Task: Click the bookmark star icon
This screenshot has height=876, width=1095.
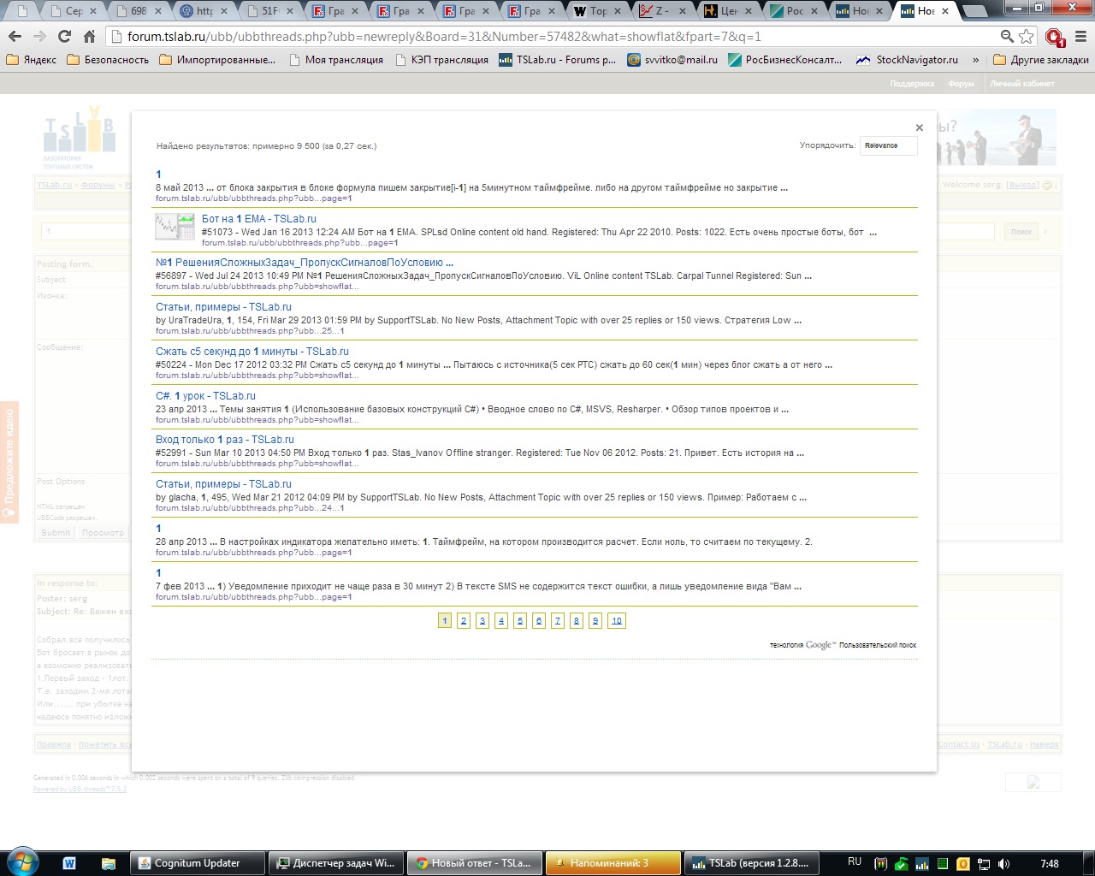Action: click(x=1027, y=37)
